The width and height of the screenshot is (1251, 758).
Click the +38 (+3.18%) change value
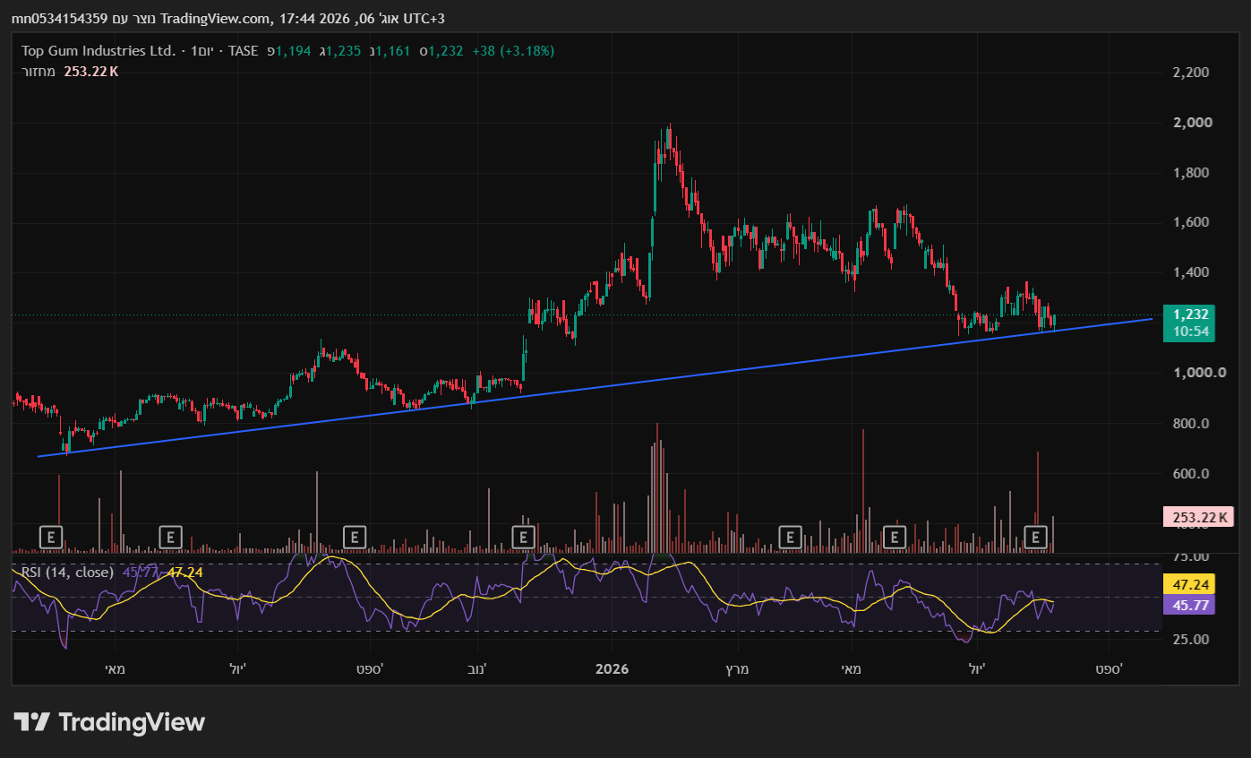click(513, 51)
